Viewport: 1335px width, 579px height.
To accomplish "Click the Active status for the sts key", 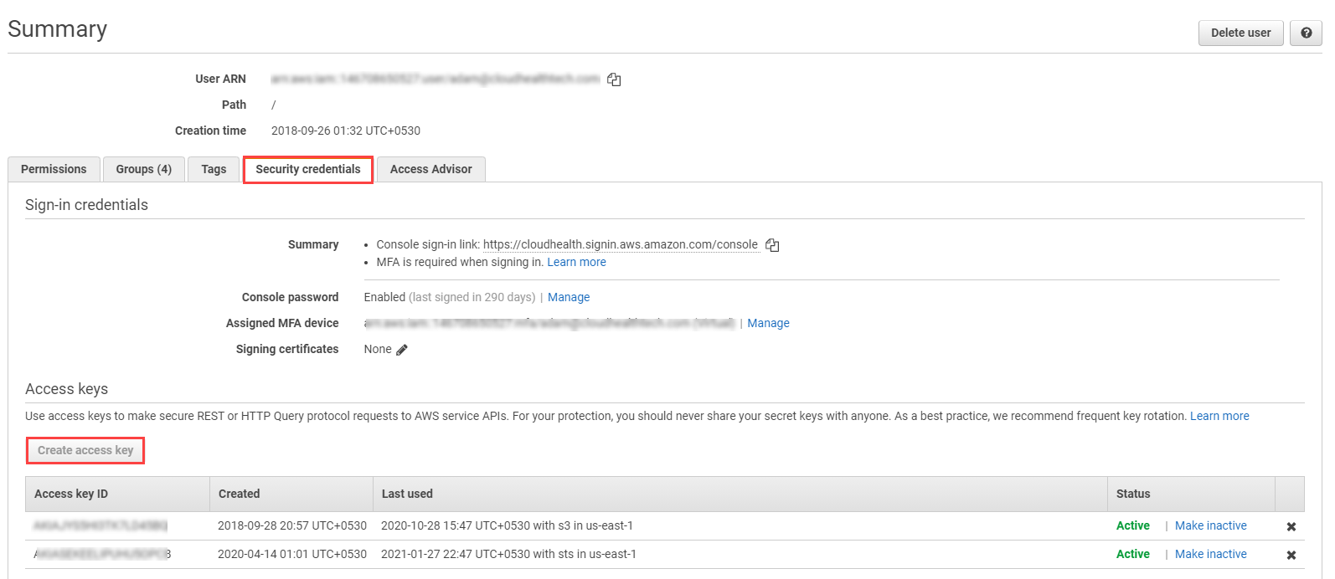I will [x=1132, y=554].
